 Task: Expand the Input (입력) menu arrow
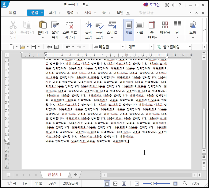point(77,13)
